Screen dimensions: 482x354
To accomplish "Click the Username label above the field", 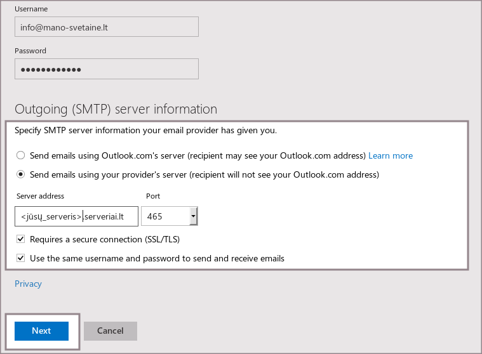I will 31,10.
